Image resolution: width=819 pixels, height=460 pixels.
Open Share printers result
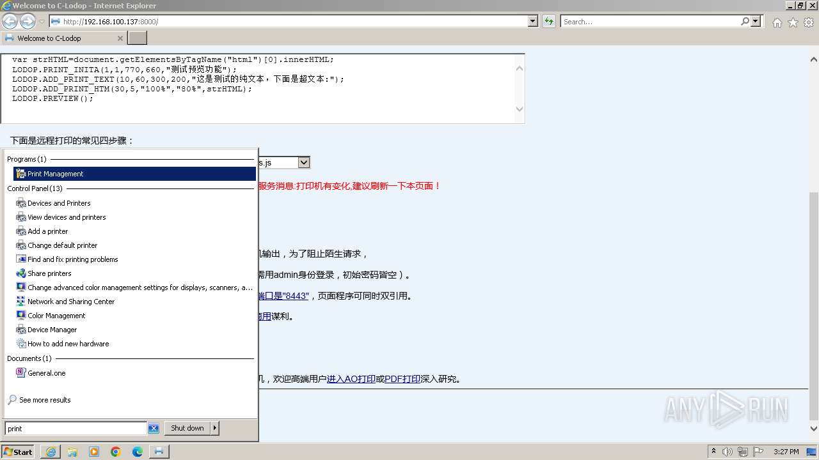pyautogui.click(x=49, y=273)
